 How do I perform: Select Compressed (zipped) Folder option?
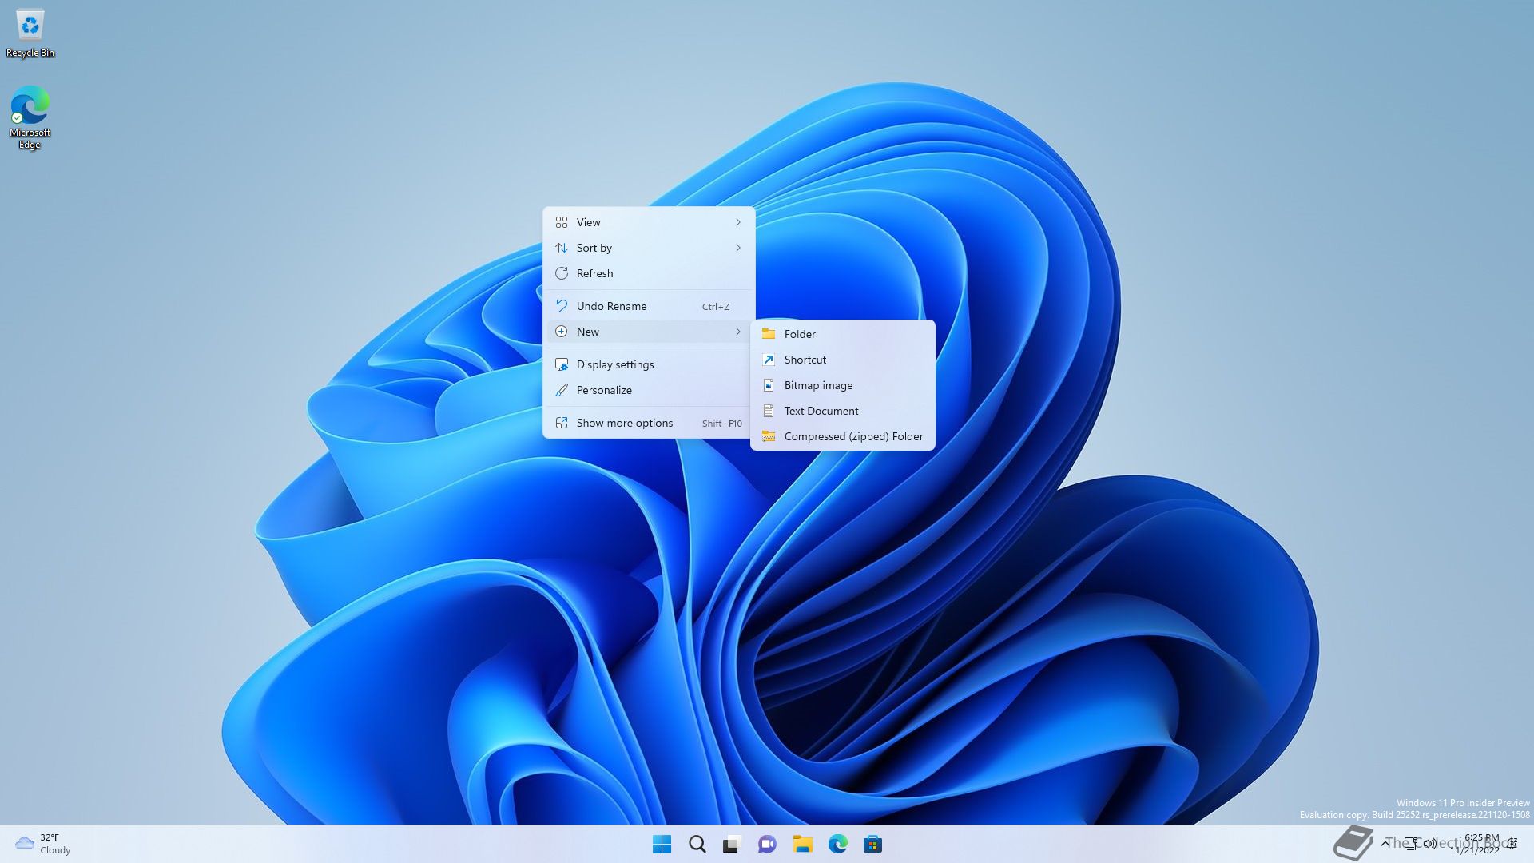click(852, 436)
